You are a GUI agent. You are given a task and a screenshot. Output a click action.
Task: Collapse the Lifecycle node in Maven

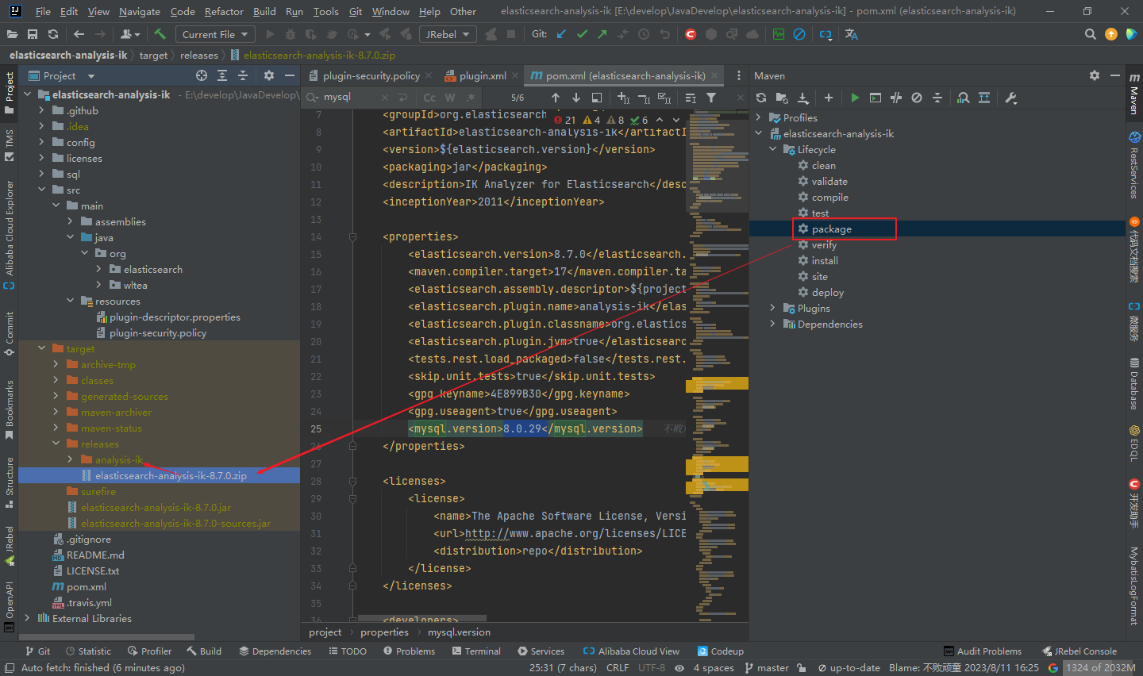coord(773,149)
